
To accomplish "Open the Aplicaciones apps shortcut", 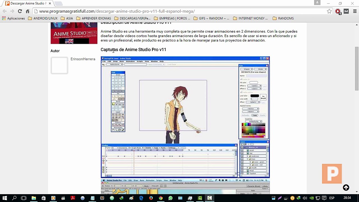I will click(13, 18).
